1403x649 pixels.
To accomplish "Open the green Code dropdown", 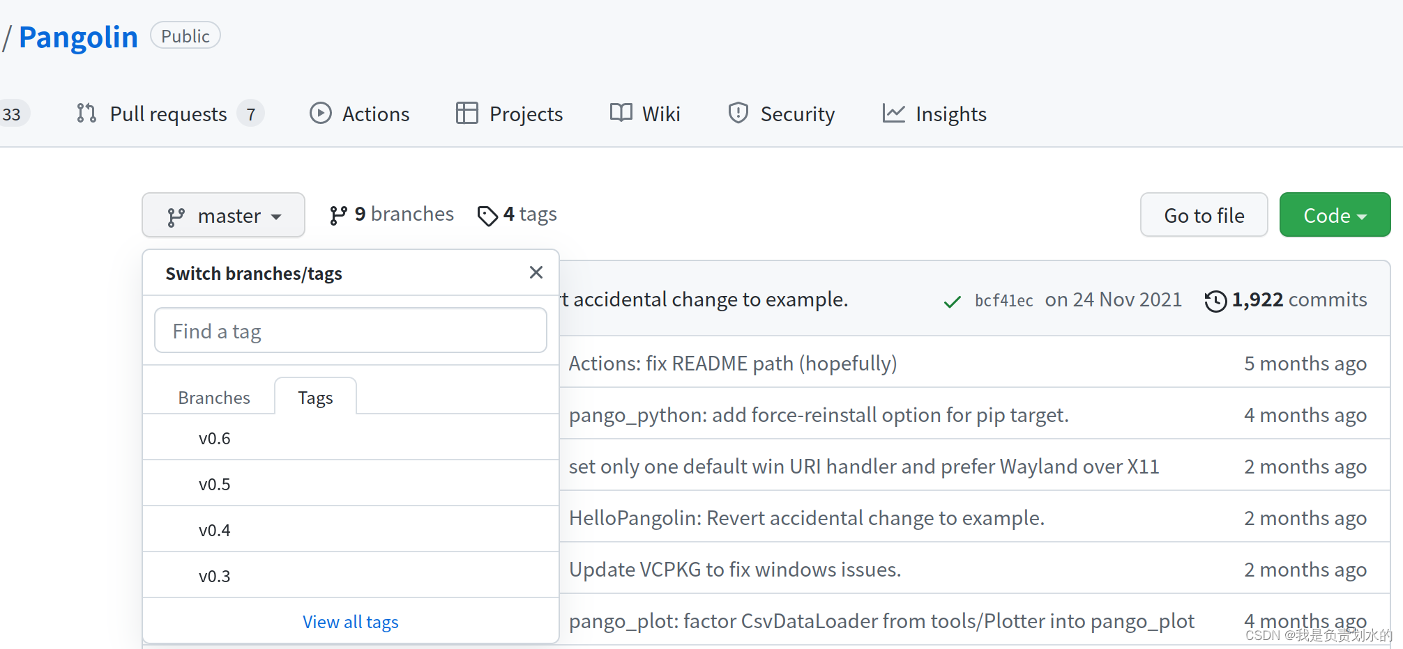I will (1335, 215).
